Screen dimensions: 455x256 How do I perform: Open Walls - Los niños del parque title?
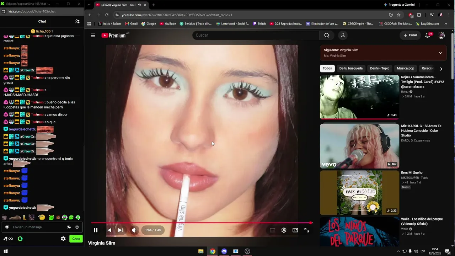point(422,222)
